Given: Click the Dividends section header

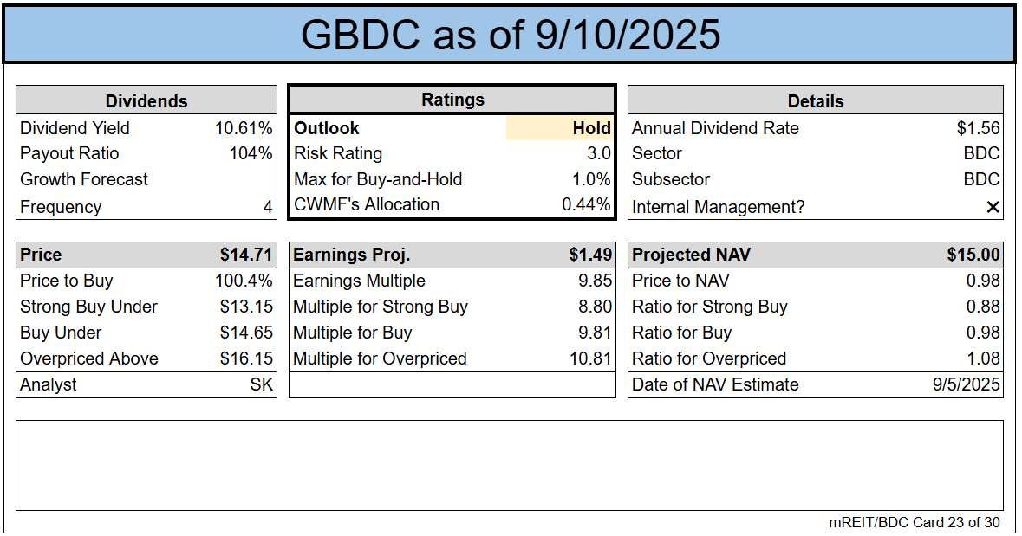Looking at the screenshot, I should tap(146, 101).
